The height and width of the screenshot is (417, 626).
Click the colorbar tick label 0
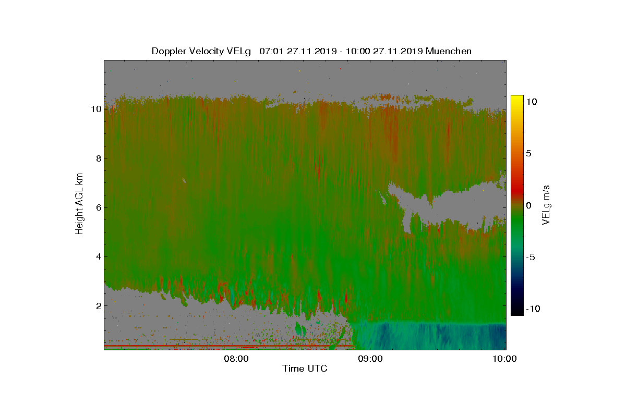coord(528,205)
